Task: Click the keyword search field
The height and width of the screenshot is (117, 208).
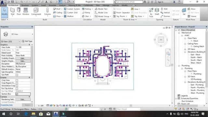Action: pyautogui.click(x=129, y=2)
